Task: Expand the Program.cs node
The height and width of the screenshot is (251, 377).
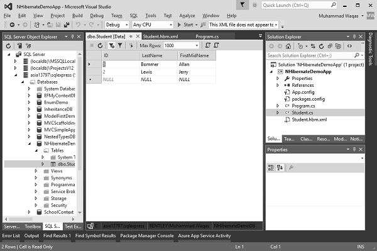Action: pyautogui.click(x=278, y=106)
